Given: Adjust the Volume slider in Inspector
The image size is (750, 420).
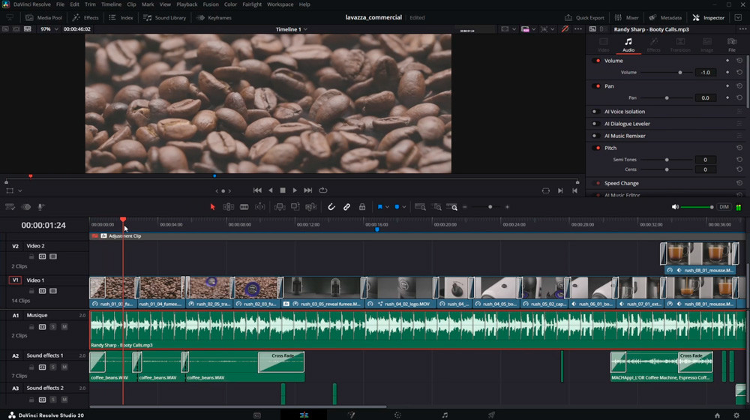Looking at the screenshot, I should click(666, 73).
